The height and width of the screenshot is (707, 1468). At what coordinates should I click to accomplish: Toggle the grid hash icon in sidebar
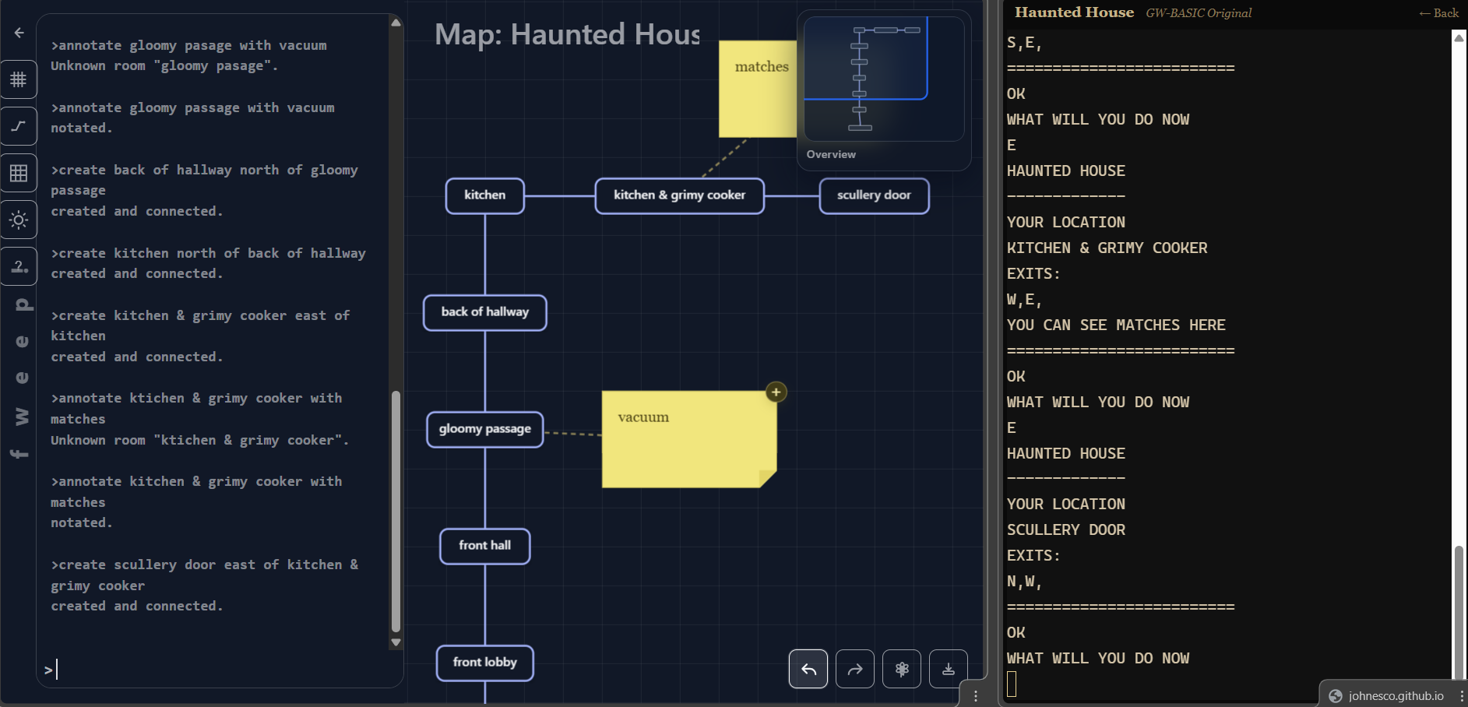[x=19, y=79]
